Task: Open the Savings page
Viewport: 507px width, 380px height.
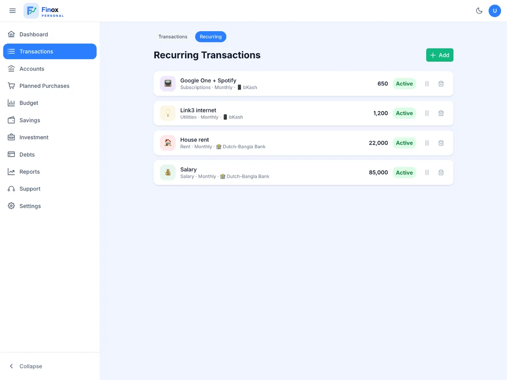Action: pos(50,120)
